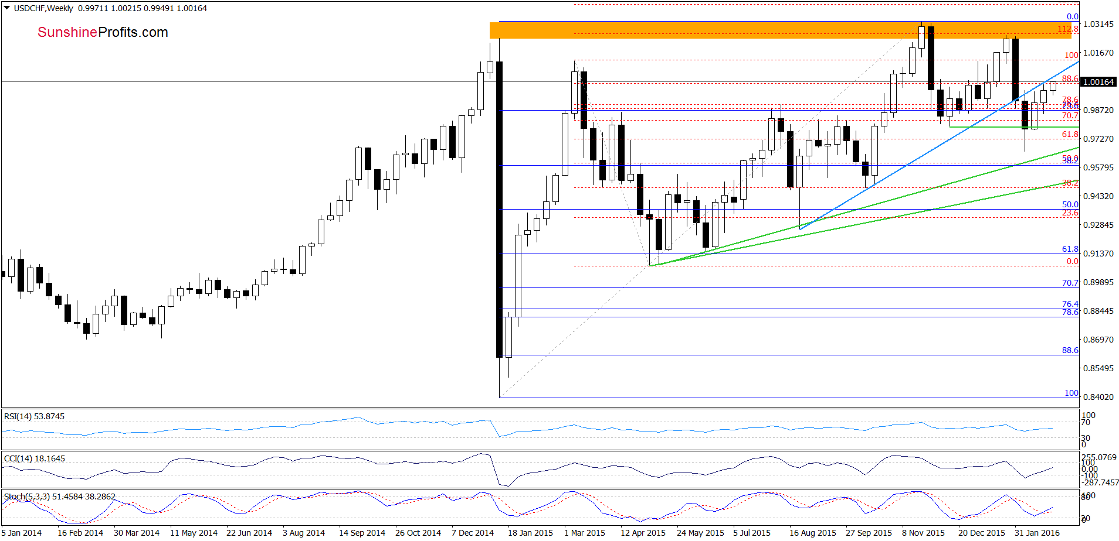Viewport: 1119px width, 541px height.
Task: Click the 0.85495 price axis label
Action: (1098, 368)
